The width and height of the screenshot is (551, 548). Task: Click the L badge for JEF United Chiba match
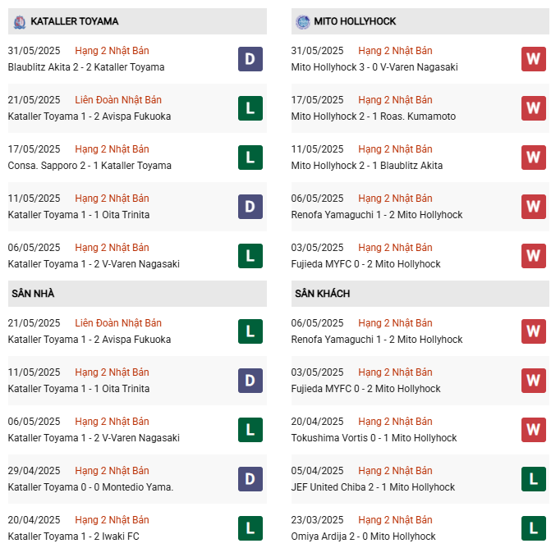pos(534,479)
